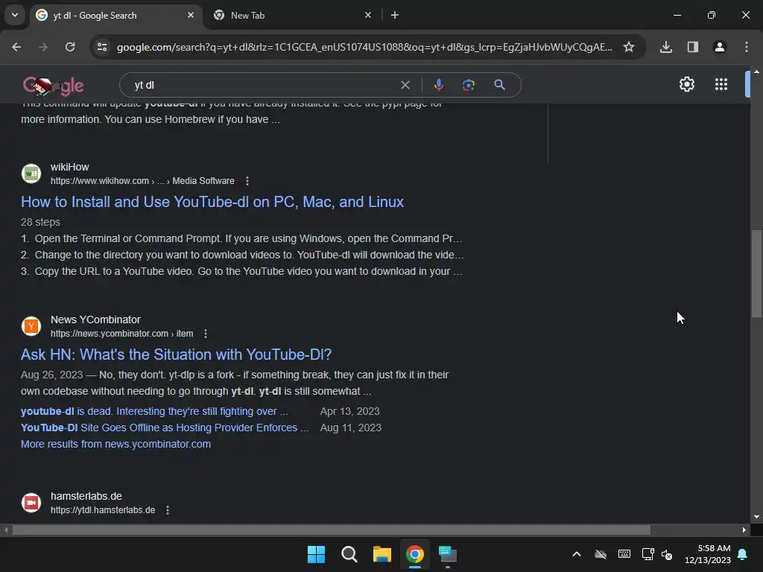The height and width of the screenshot is (572, 763).
Task: Submit search with magnifying glass button
Action: click(x=499, y=85)
